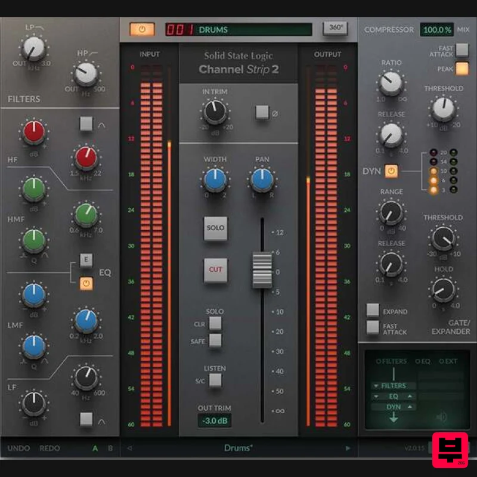Go to previous preset with left arrow
This screenshot has height=477, width=477.
[129, 448]
